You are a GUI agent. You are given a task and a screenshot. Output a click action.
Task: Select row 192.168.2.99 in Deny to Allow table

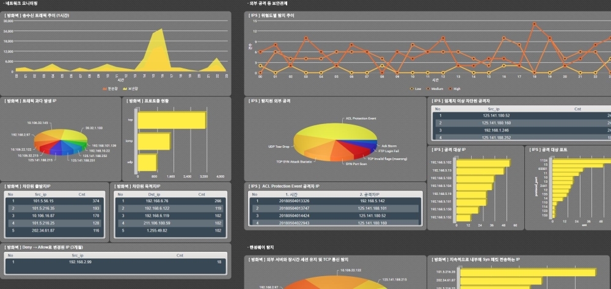coord(115,262)
